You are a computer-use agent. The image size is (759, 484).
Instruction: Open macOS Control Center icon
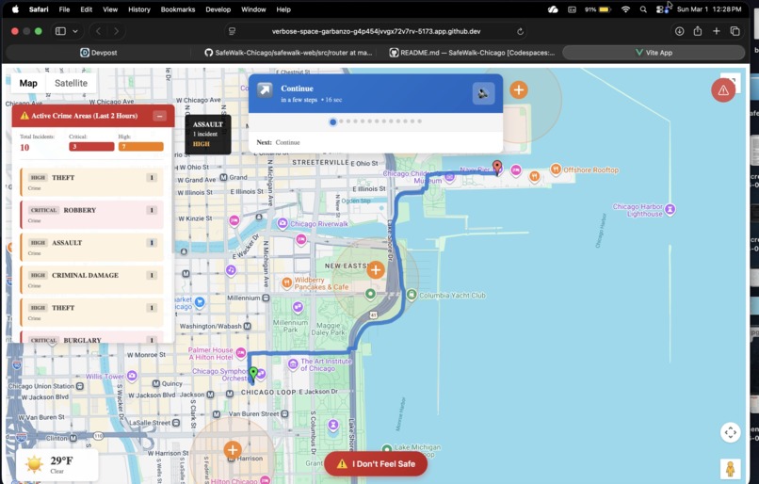click(662, 9)
